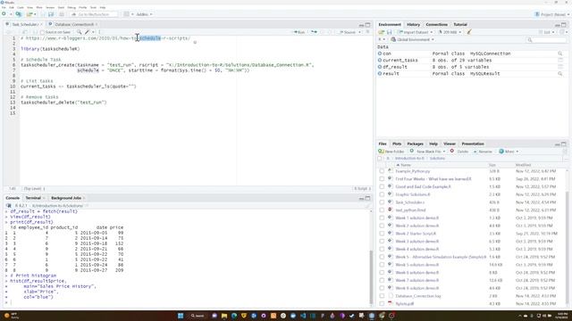Click the table view icon for current_tasks

pos(560,60)
